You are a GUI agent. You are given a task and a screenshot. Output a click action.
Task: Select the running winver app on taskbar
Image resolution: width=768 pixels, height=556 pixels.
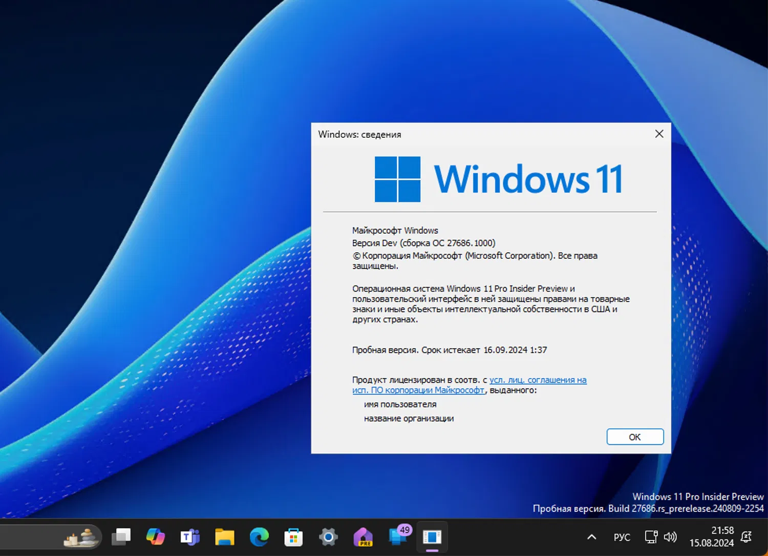coord(432,537)
